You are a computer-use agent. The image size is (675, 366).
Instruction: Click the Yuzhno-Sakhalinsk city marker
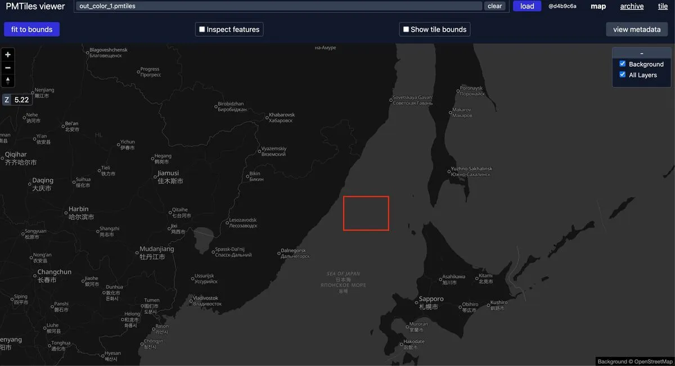(x=451, y=169)
